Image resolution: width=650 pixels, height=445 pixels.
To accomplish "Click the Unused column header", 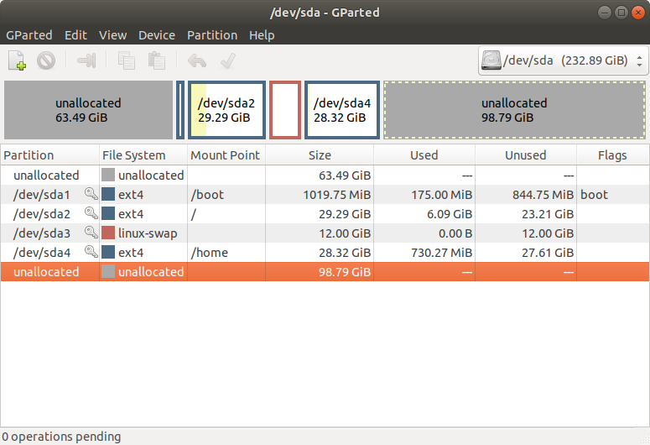I will pyautogui.click(x=526, y=154).
